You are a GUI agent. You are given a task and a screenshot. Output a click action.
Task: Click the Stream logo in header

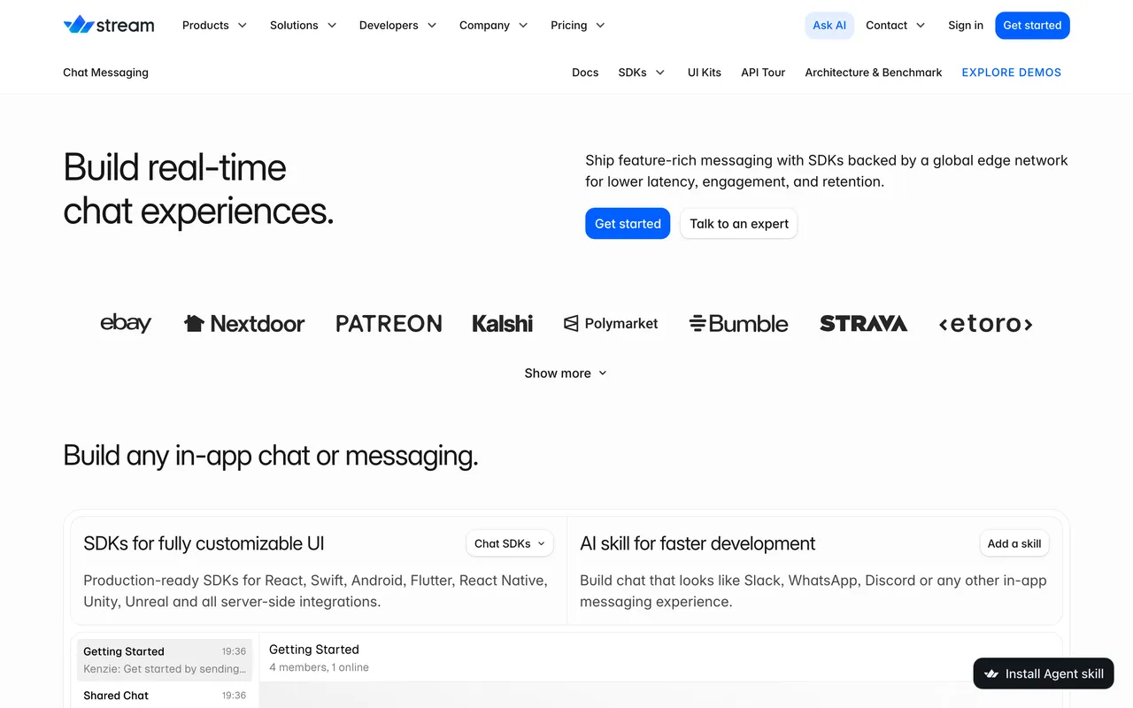click(x=109, y=25)
